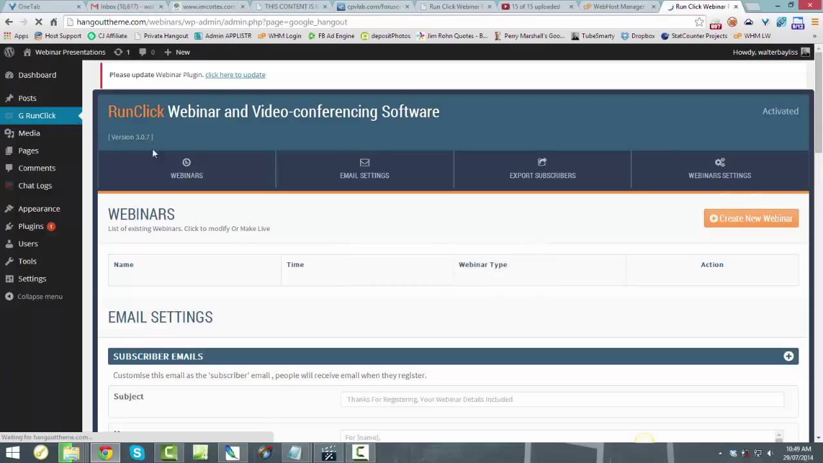Click the Webinars Settings gears icon
This screenshot has width=823, height=463.
click(x=719, y=163)
